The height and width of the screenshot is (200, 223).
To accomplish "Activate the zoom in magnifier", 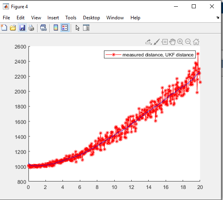I will pos(180,42).
